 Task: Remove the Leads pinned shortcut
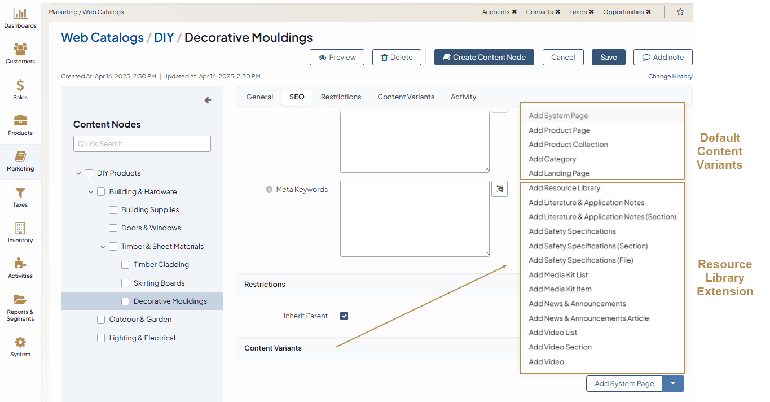[x=591, y=12]
